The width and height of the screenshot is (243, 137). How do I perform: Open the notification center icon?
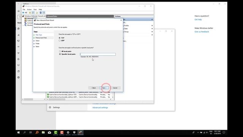point(224,132)
